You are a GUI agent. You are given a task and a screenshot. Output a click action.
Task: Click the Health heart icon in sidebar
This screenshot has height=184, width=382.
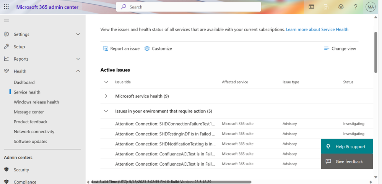click(7, 71)
